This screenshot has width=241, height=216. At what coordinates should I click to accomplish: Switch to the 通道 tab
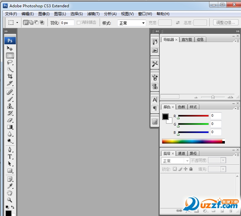point(182,153)
